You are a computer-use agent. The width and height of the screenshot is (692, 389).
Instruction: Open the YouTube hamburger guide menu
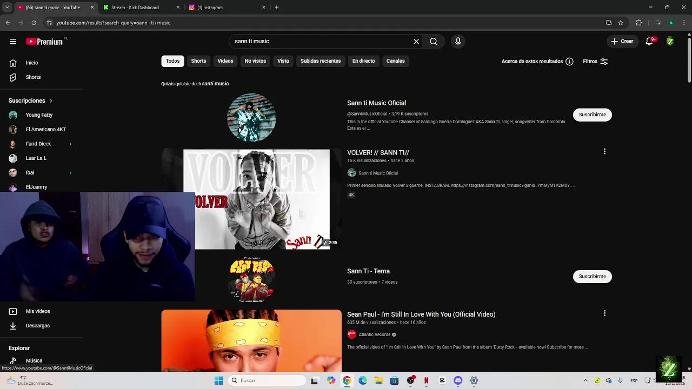coord(12,41)
